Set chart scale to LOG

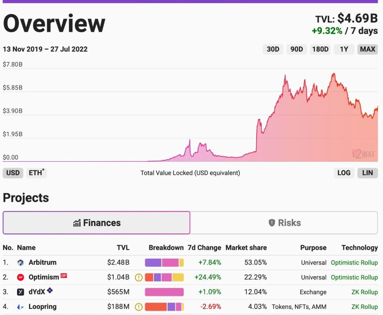[x=344, y=173]
